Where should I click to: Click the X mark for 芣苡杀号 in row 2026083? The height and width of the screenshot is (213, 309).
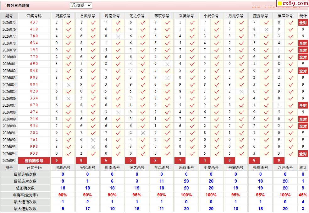[x=167, y=78]
